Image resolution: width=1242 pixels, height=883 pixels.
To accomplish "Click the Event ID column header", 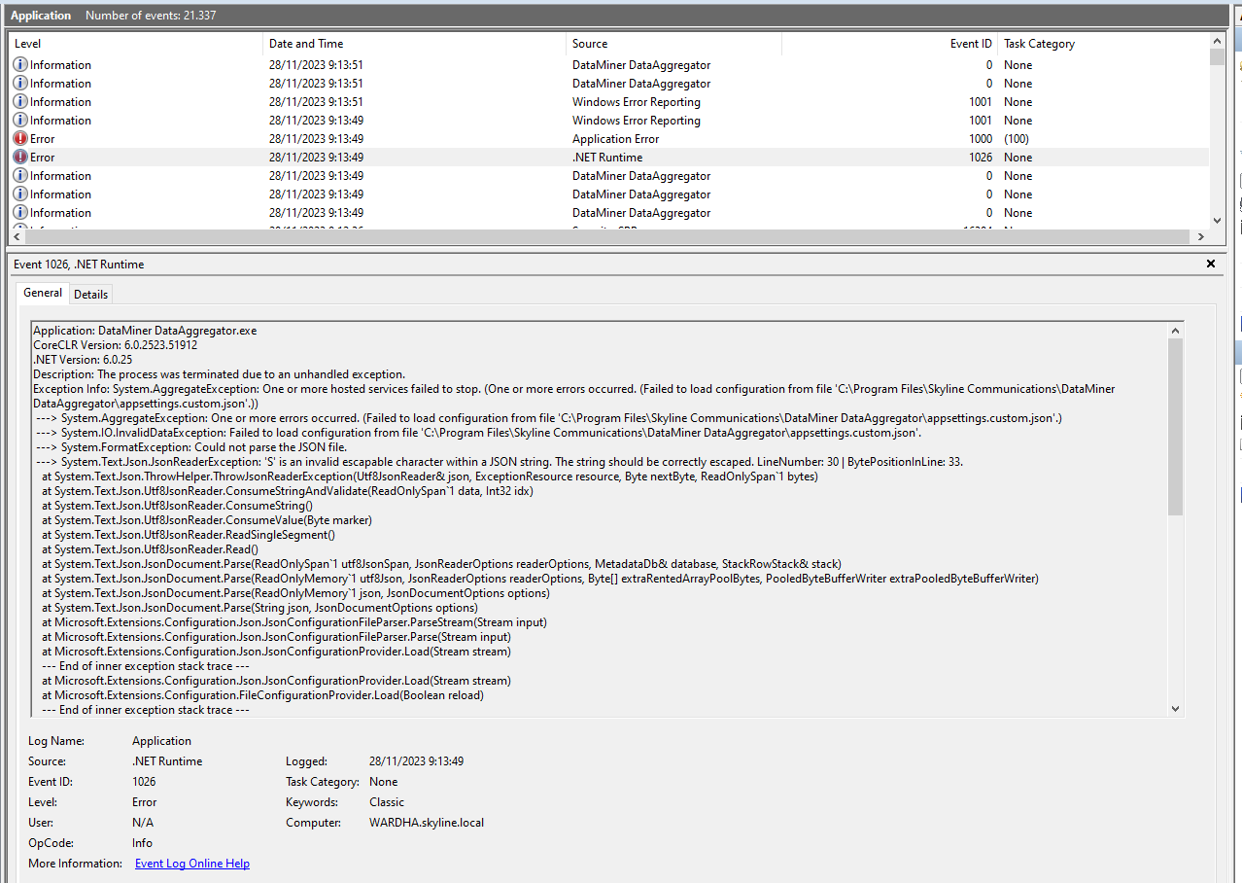I will pos(889,44).
